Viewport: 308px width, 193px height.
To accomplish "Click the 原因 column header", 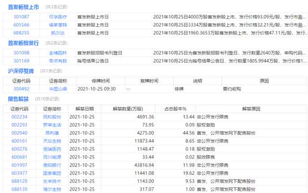I will click(x=264, y=81).
